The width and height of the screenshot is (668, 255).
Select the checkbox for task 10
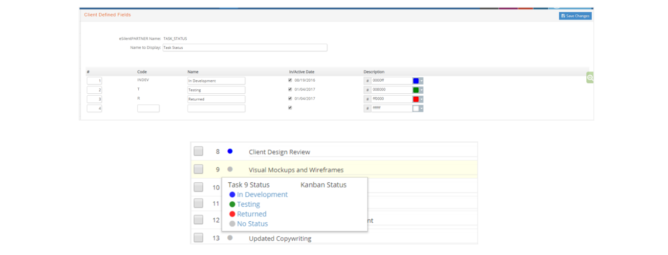[x=198, y=187]
